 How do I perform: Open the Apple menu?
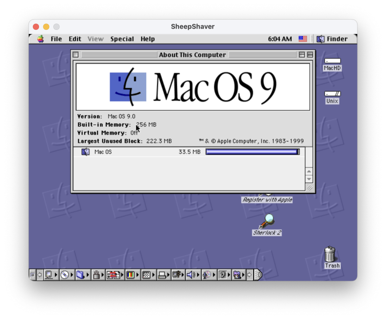coord(41,39)
